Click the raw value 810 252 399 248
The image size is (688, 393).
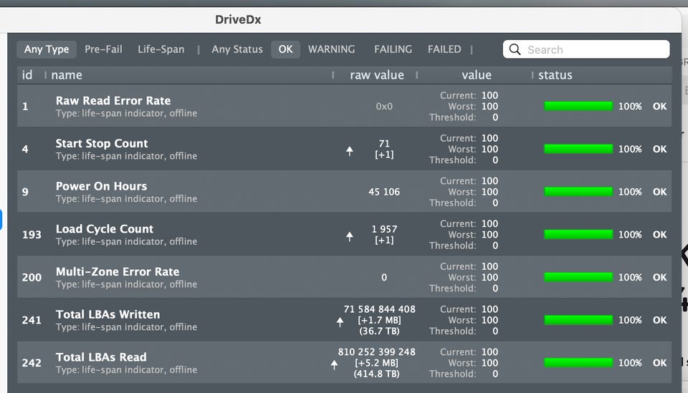[376, 351]
